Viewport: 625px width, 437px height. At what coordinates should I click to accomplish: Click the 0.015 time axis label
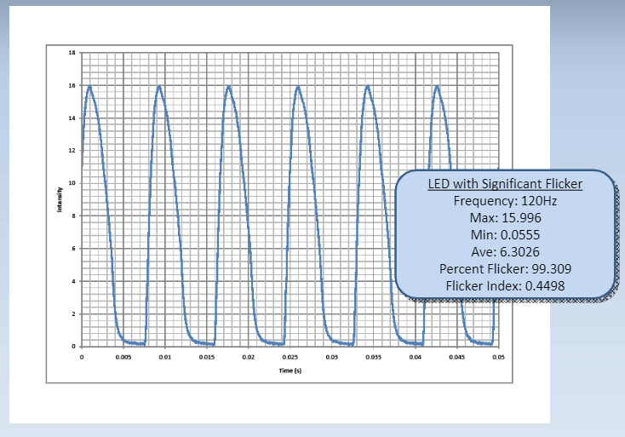coord(206,357)
